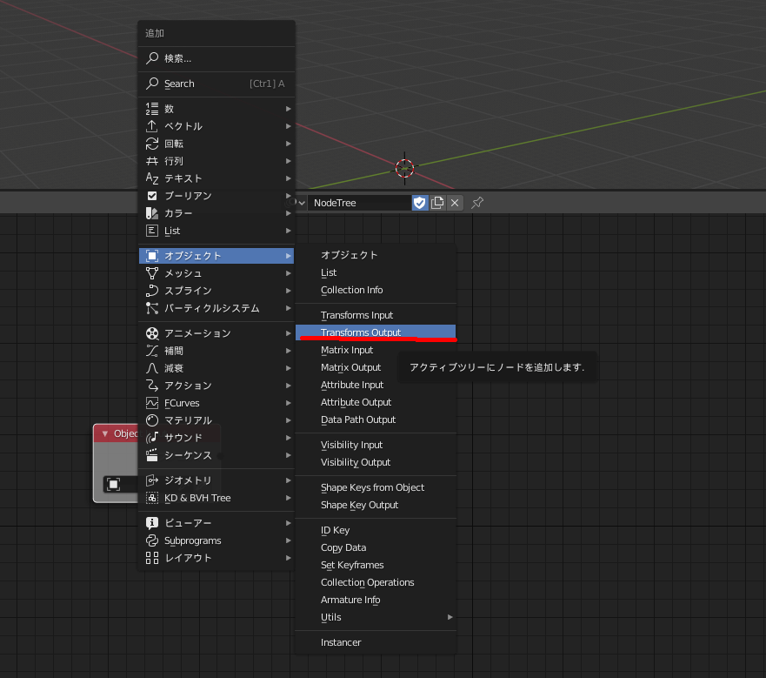Choose Copy Data menu entry
766x678 pixels.
point(376,547)
